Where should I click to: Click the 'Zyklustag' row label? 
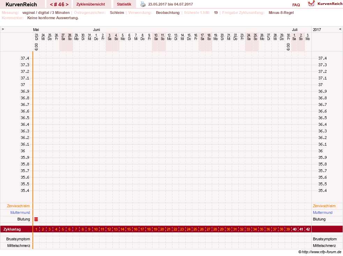12,229
